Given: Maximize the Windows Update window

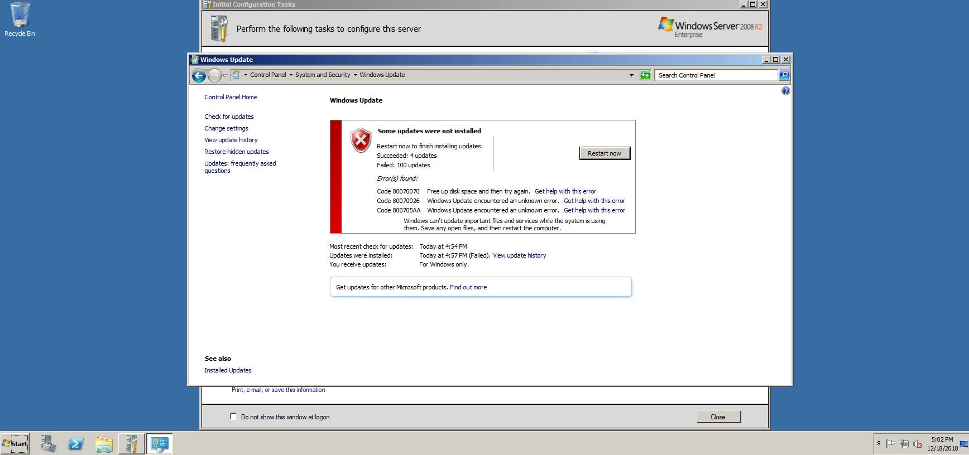Looking at the screenshot, I should (776, 59).
